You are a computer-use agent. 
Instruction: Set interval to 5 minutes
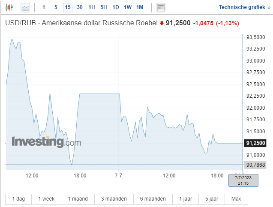(56, 7)
